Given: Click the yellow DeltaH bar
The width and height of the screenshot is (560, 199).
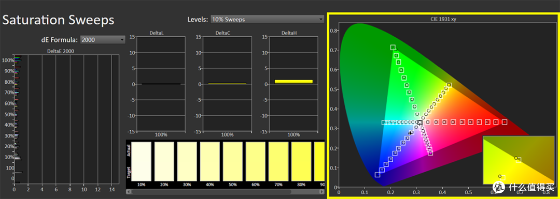Looking at the screenshot, I should (293, 82).
